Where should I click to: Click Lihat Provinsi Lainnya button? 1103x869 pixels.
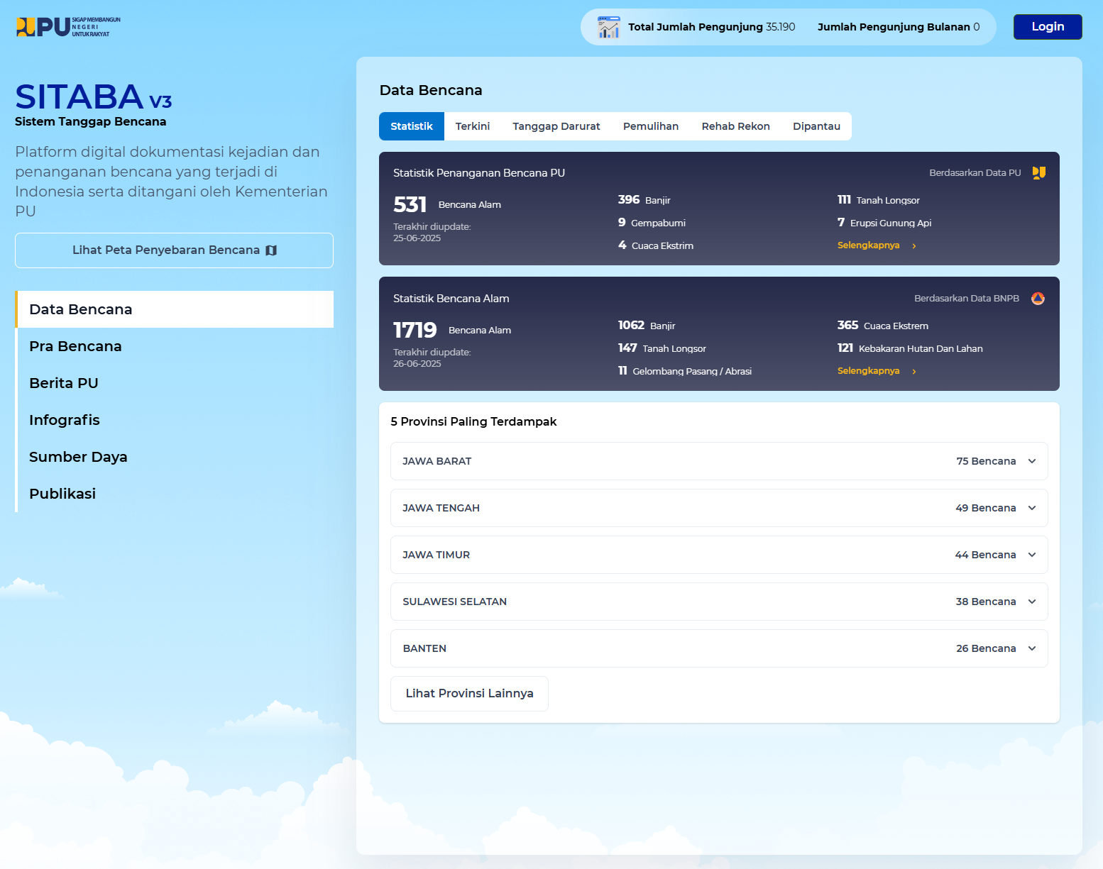tap(469, 693)
